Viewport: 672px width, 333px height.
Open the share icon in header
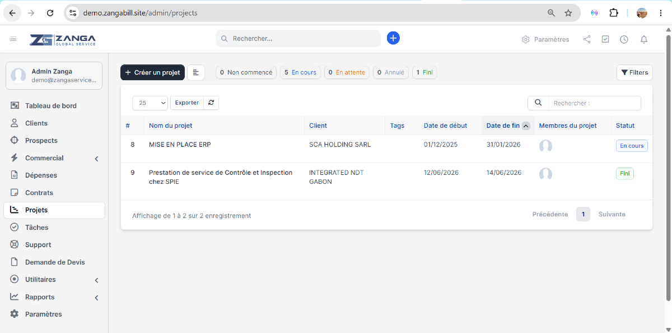(x=587, y=39)
